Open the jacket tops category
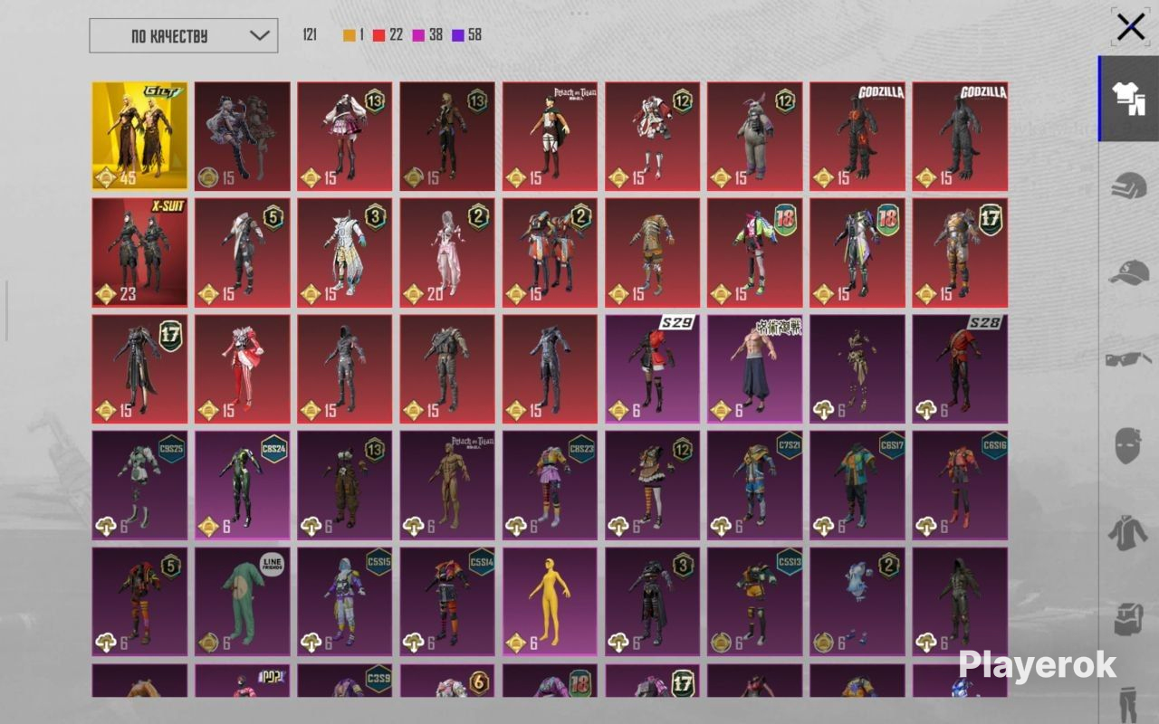The width and height of the screenshot is (1159, 724). [1128, 532]
